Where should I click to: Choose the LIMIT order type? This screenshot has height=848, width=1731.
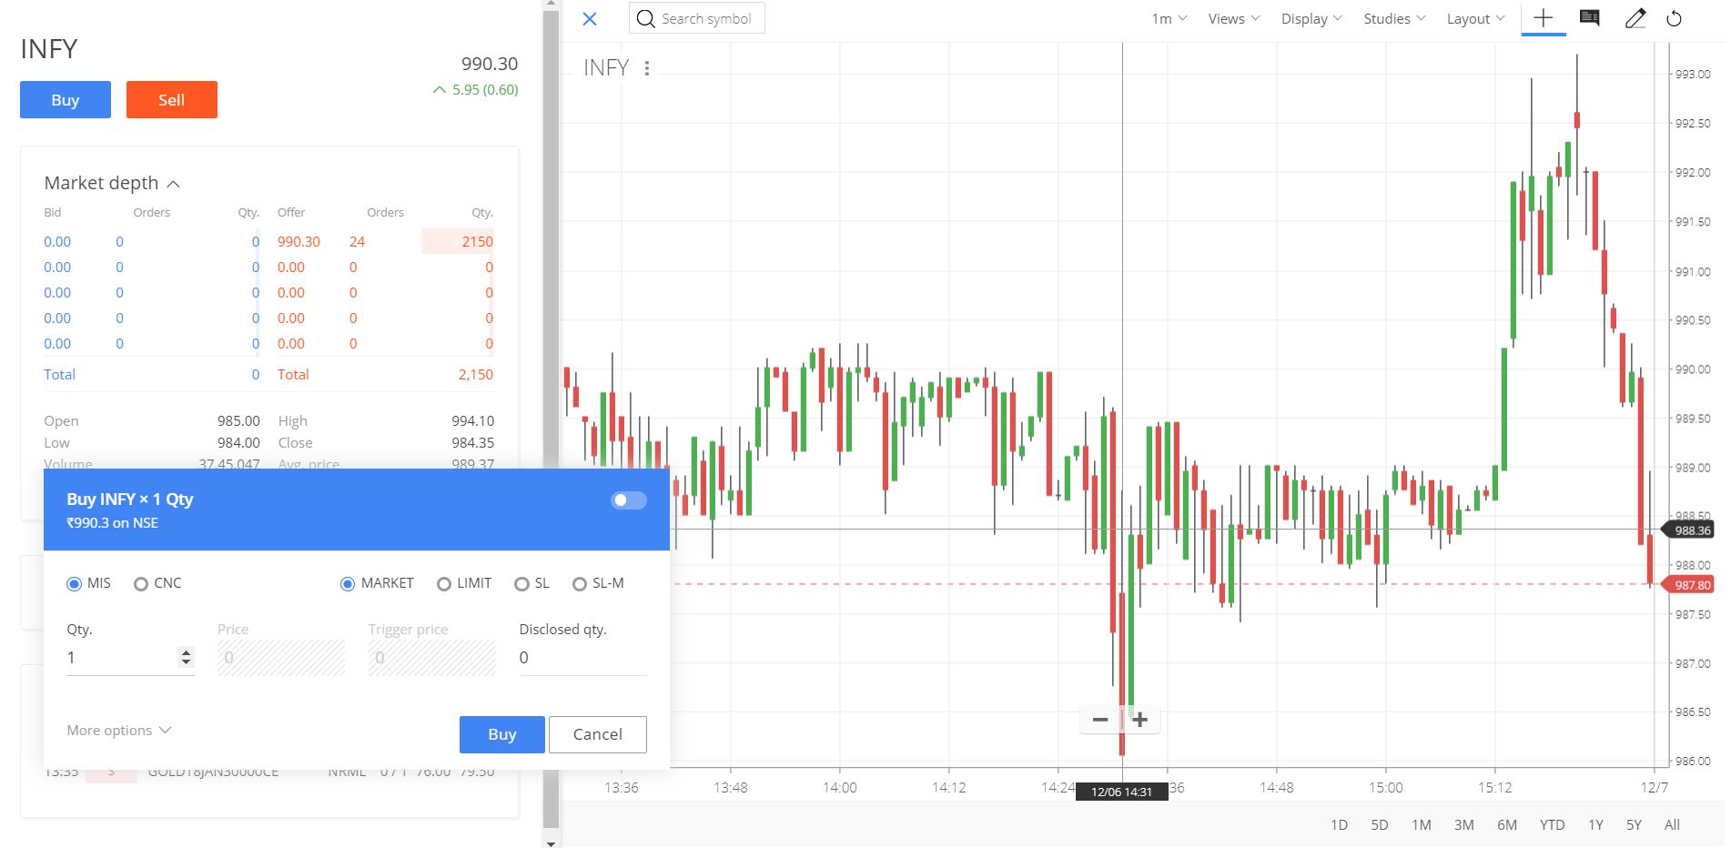[444, 583]
